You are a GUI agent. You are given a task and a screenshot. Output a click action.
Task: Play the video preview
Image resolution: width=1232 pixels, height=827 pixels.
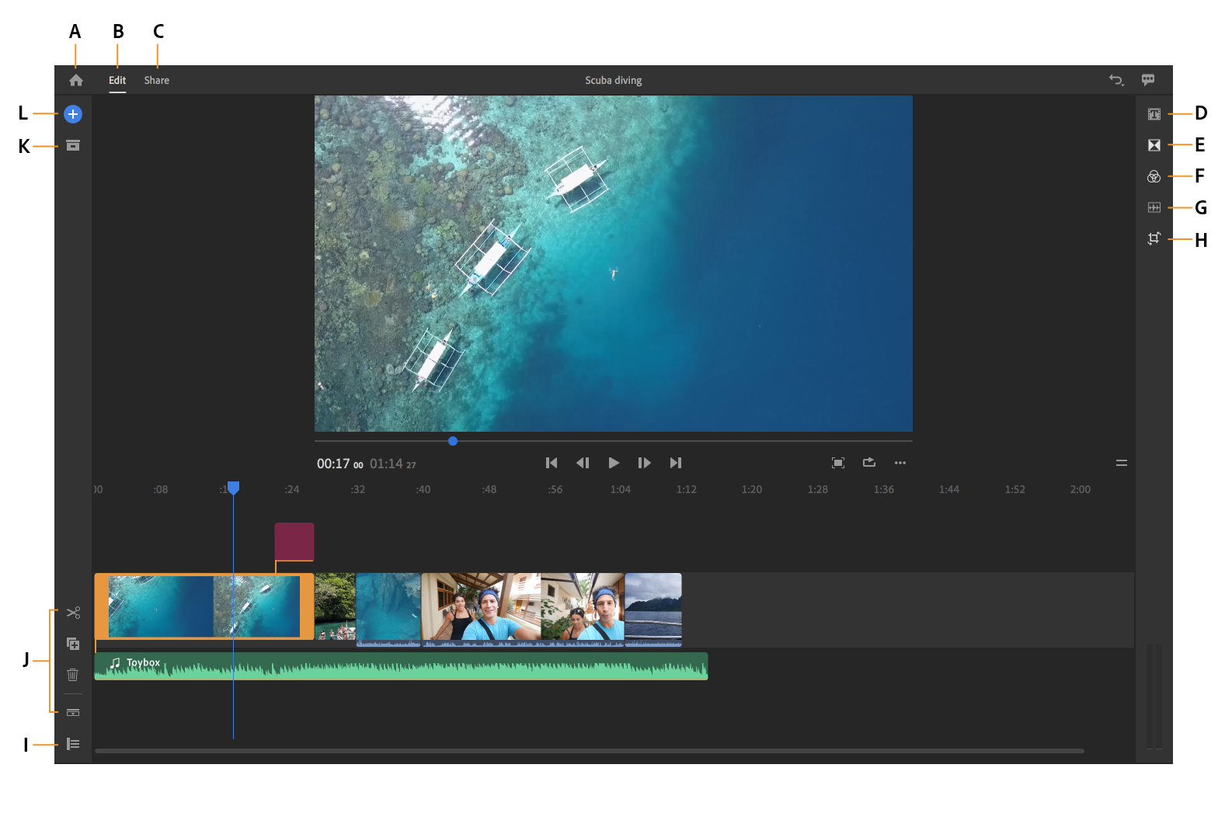[x=614, y=463]
